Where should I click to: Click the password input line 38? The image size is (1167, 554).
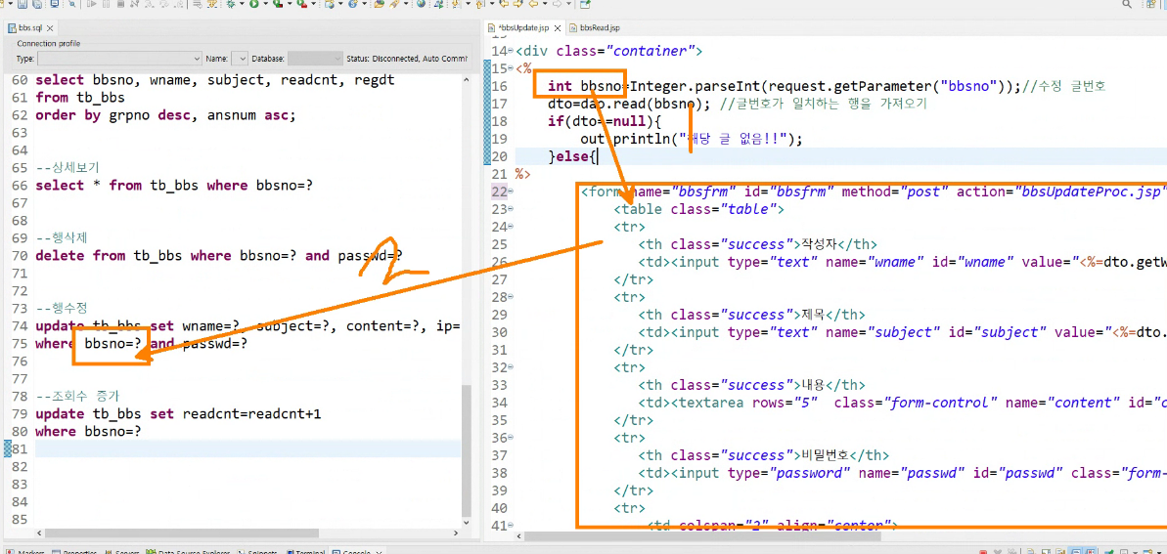click(902, 473)
